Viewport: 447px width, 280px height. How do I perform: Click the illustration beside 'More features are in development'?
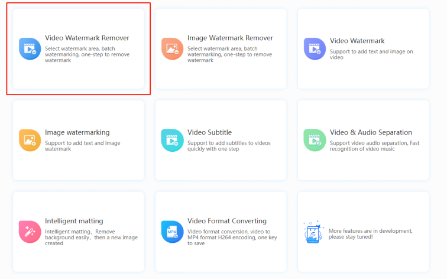313,232
